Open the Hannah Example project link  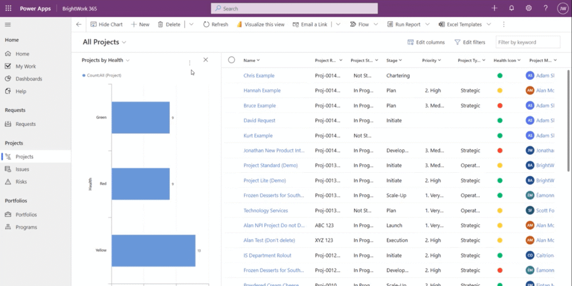click(x=262, y=90)
